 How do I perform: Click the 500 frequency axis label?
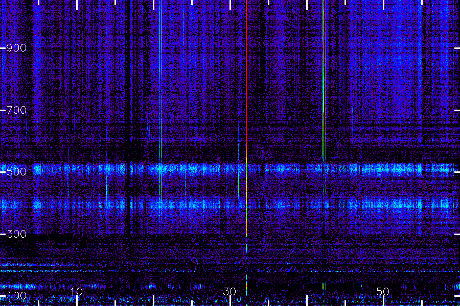click(x=16, y=171)
